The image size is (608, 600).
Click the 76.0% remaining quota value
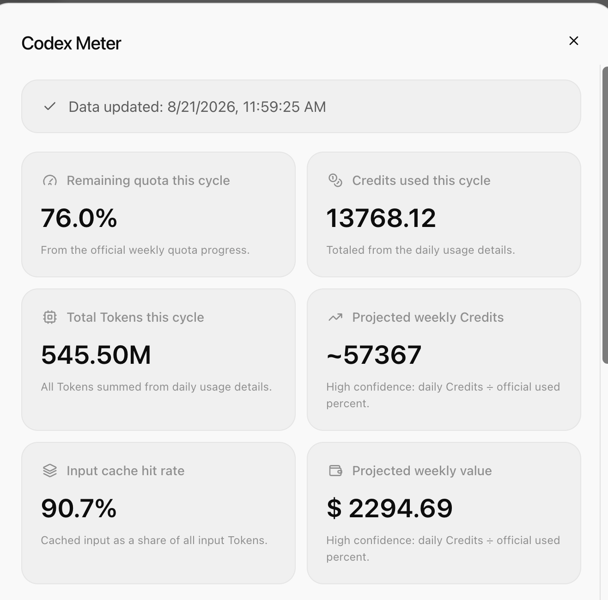tap(79, 218)
